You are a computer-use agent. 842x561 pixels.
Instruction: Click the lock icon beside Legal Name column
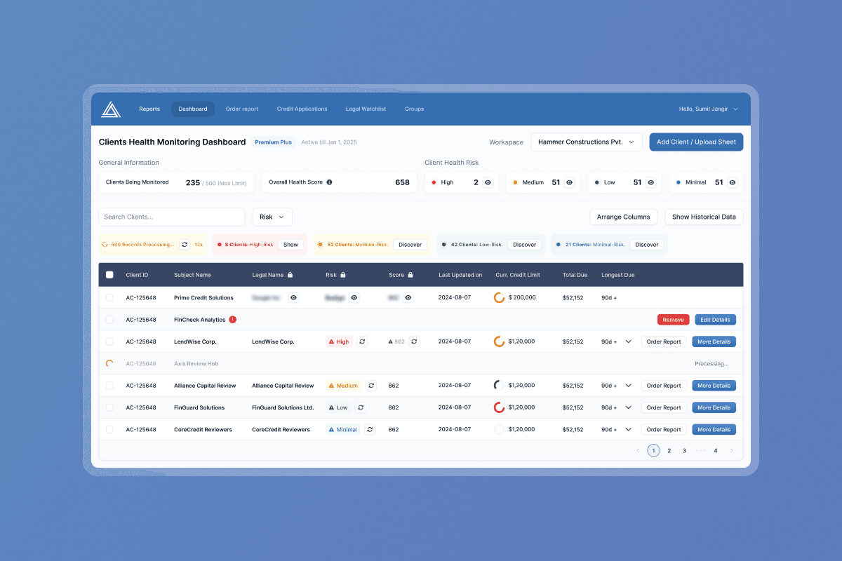pyautogui.click(x=290, y=275)
